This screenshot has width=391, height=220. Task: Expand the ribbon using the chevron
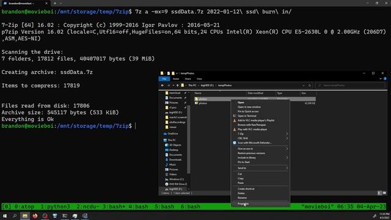(x=381, y=79)
